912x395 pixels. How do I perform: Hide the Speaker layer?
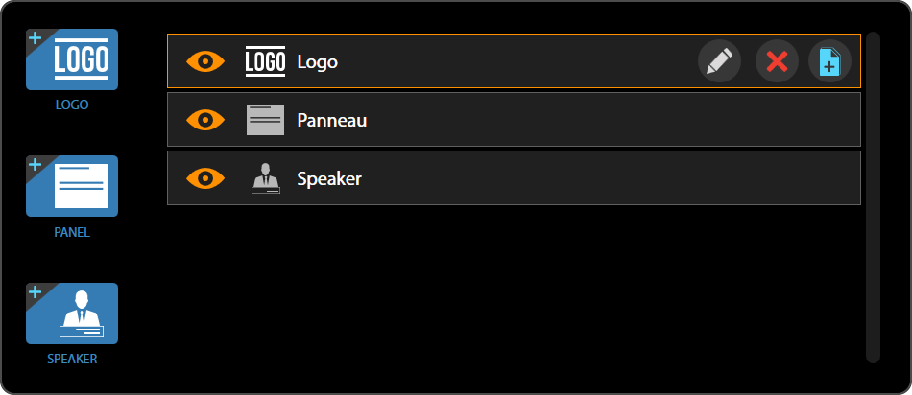pos(205,178)
